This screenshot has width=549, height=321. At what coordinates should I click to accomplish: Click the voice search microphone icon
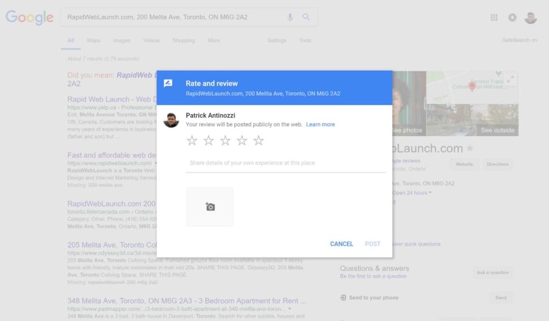[290, 17]
